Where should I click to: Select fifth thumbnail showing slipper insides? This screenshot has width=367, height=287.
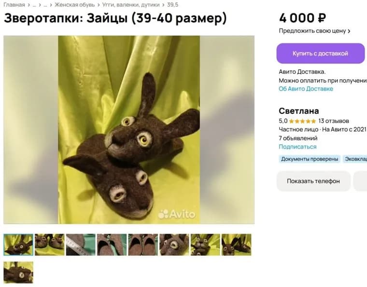[x=143, y=245]
